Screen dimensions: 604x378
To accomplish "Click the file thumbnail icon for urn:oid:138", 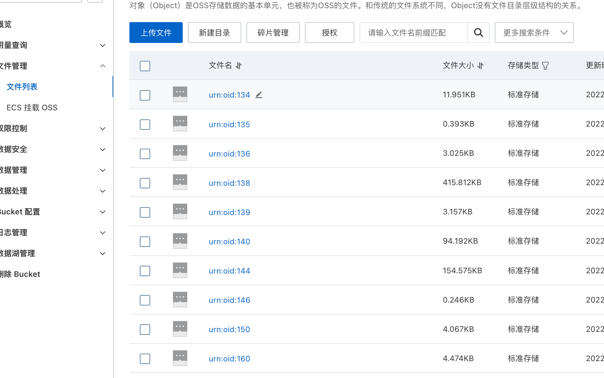I will click(x=180, y=182).
